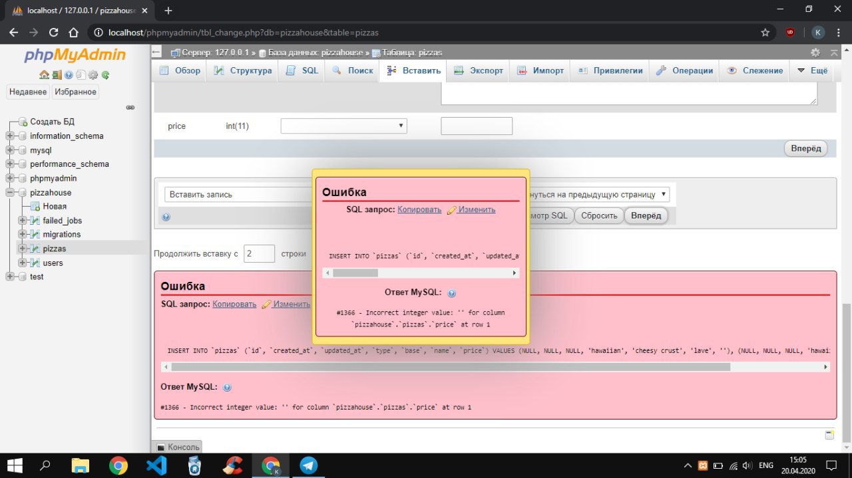Open Visual Studio Code from taskbar

pos(156,465)
